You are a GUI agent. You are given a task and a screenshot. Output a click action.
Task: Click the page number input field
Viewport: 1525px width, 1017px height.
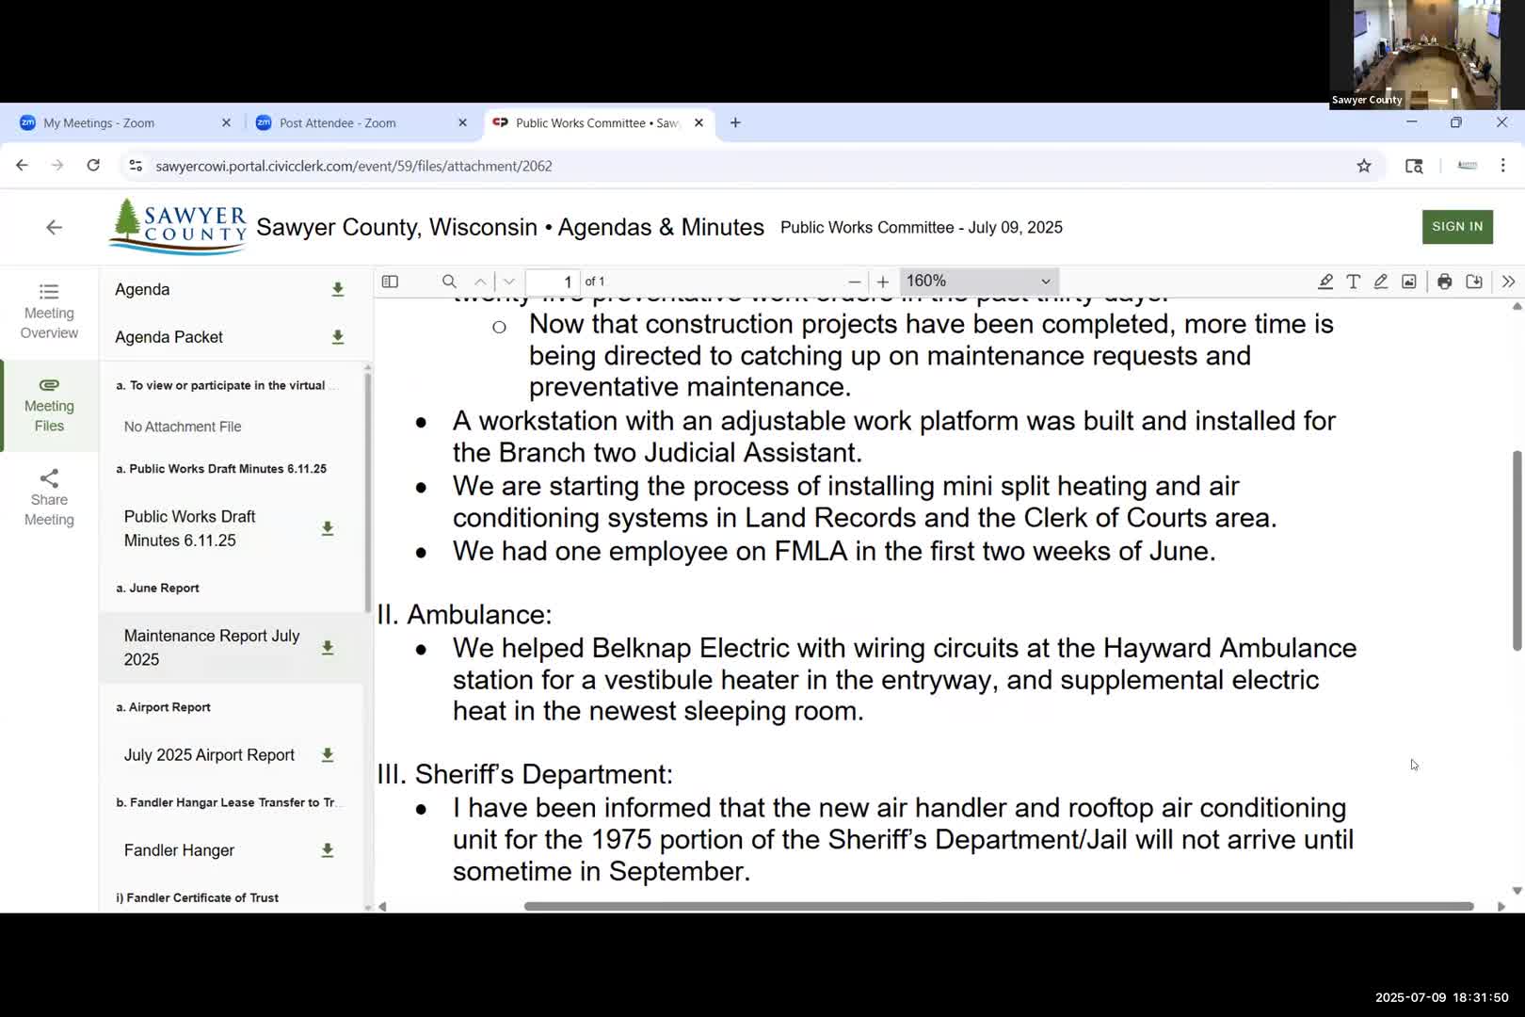point(553,282)
